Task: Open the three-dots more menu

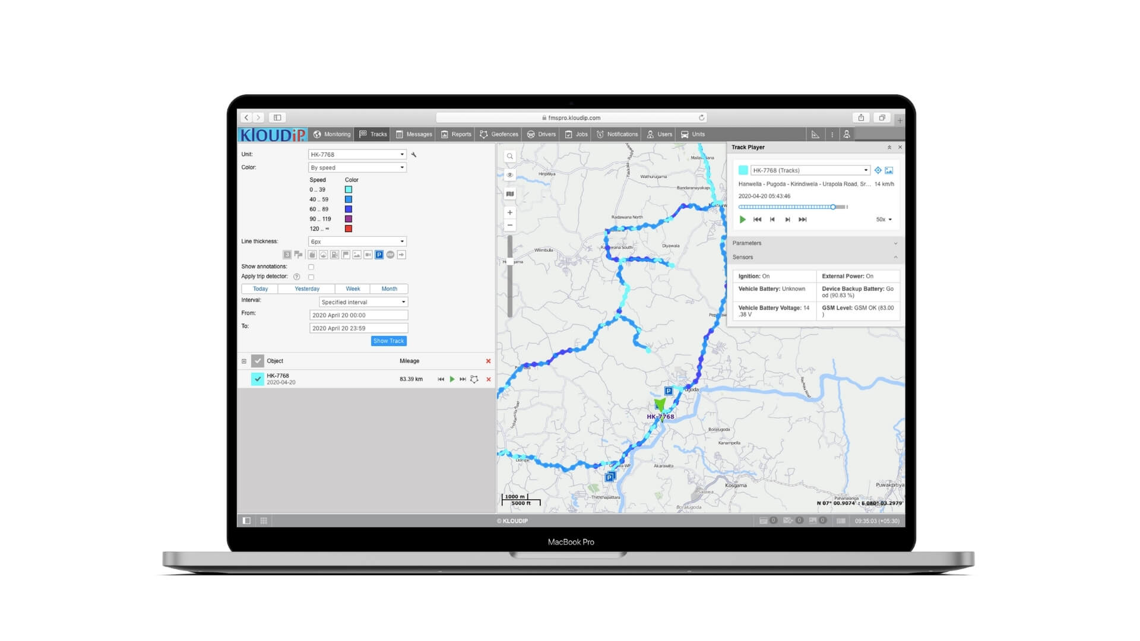Action: coord(832,135)
